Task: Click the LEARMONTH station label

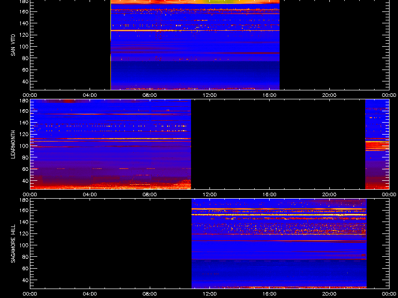Action: [x=13, y=145]
